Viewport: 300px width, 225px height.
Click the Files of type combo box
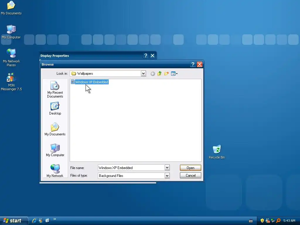(x=134, y=176)
